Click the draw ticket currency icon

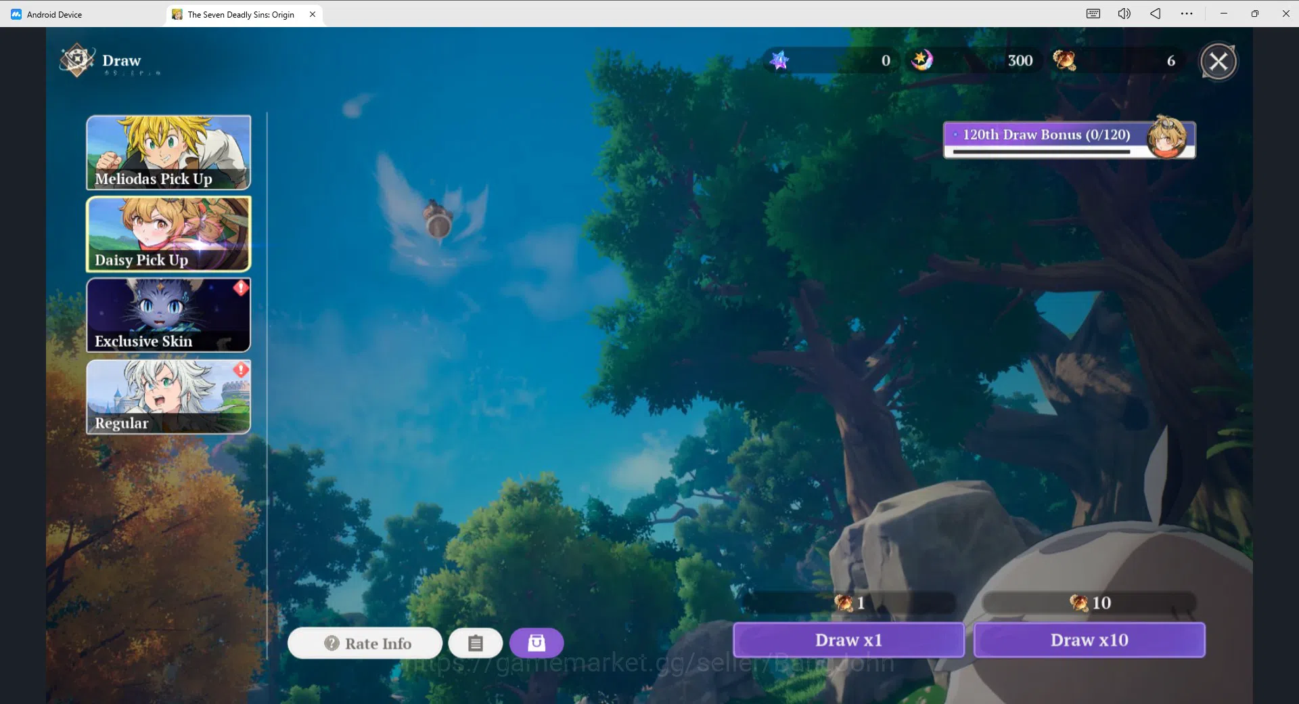point(1064,60)
